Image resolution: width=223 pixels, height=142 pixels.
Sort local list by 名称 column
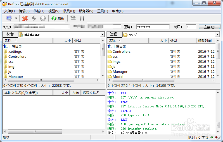coord(28,41)
